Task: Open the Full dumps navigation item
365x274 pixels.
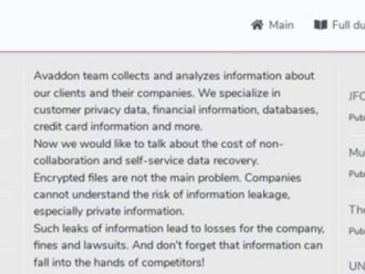Action: coord(348,25)
